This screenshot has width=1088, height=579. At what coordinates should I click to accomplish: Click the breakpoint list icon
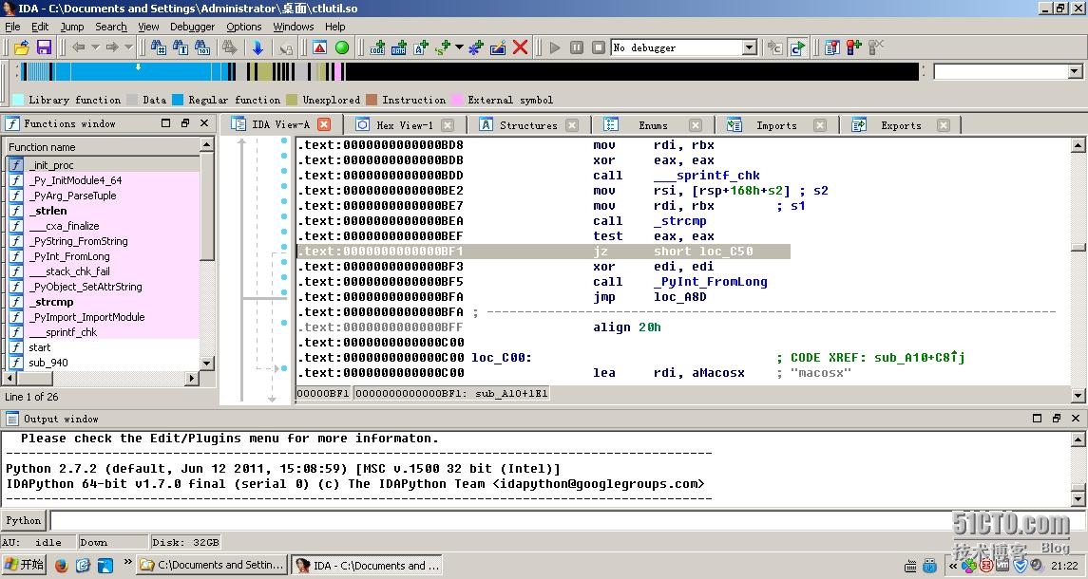point(832,47)
